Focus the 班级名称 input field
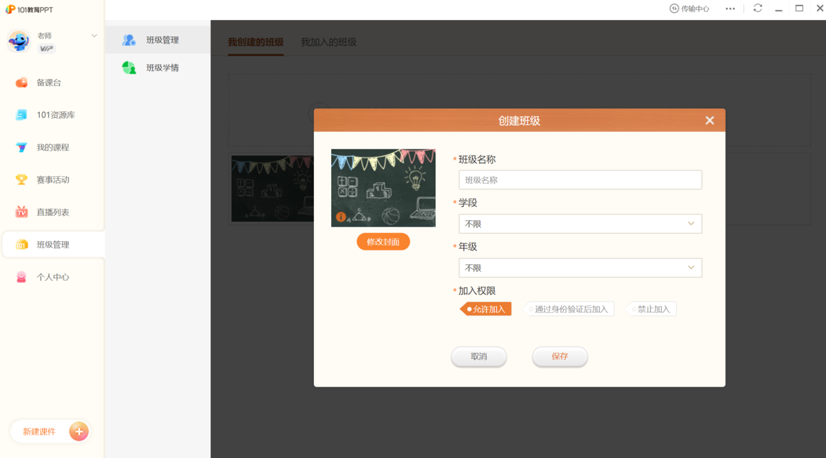 click(x=580, y=179)
